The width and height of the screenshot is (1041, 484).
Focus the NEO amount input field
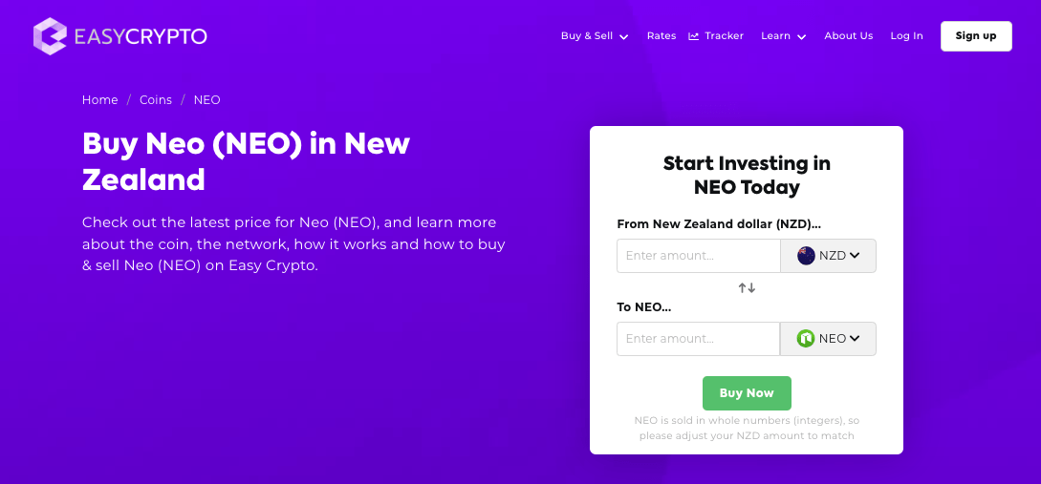point(698,339)
